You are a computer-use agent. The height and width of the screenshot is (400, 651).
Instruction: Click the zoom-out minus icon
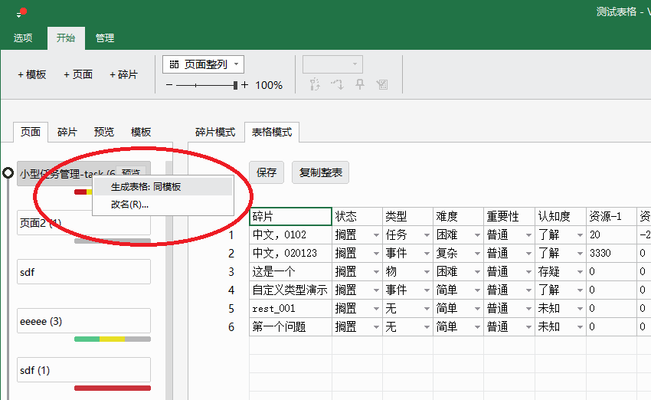169,85
